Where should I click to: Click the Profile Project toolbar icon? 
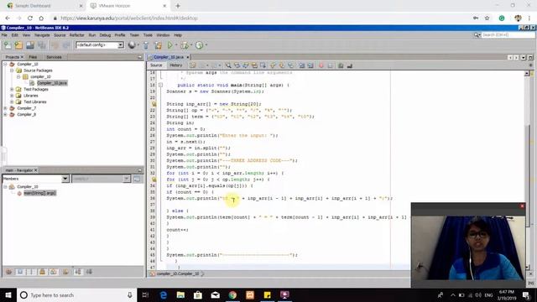tap(200, 44)
